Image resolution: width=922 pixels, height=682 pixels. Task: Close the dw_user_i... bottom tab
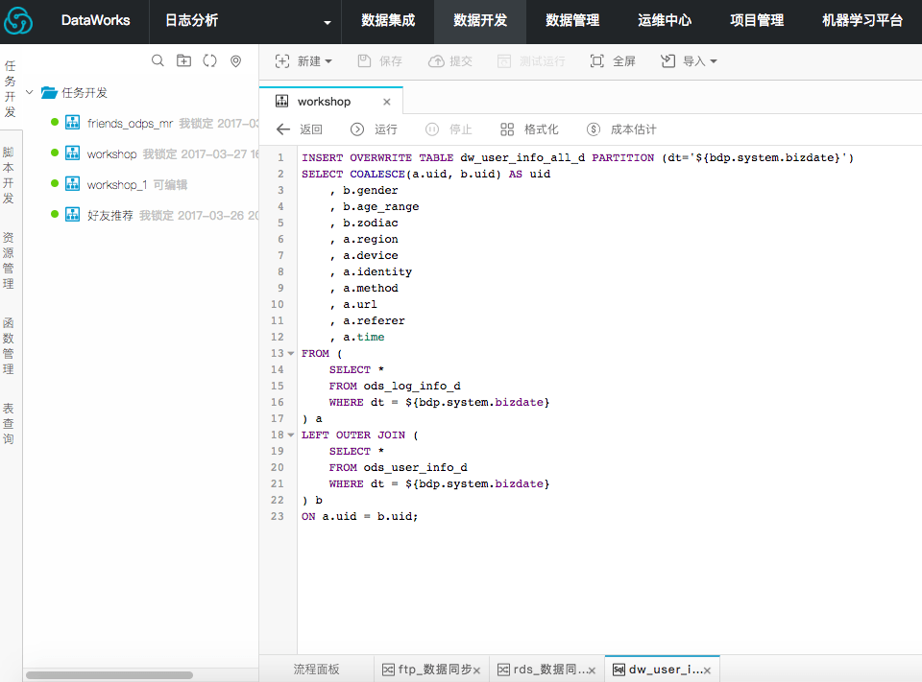tap(708, 670)
